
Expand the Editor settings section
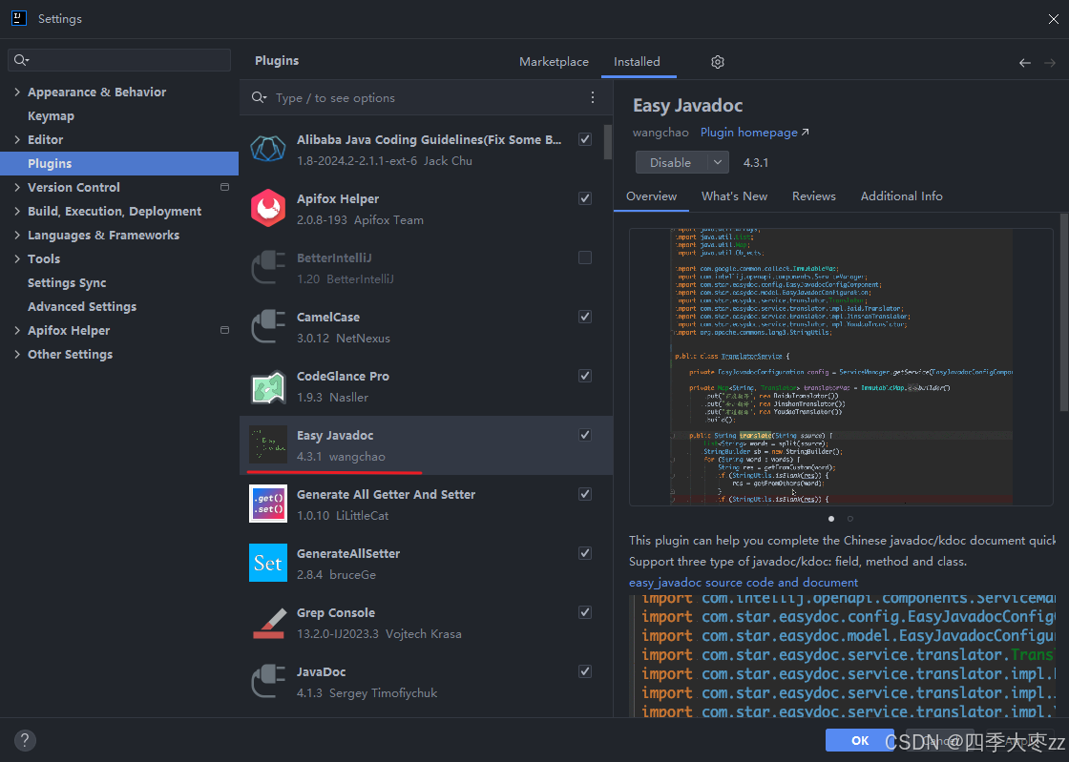[x=17, y=139]
